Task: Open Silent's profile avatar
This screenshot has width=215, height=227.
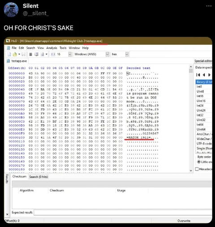Action: 11,9
